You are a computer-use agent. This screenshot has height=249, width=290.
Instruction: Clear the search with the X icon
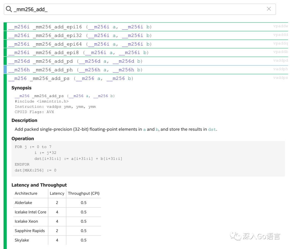(x=269, y=9)
